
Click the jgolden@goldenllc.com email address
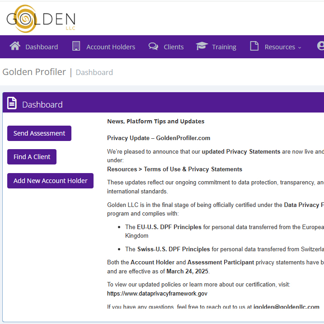point(286,307)
